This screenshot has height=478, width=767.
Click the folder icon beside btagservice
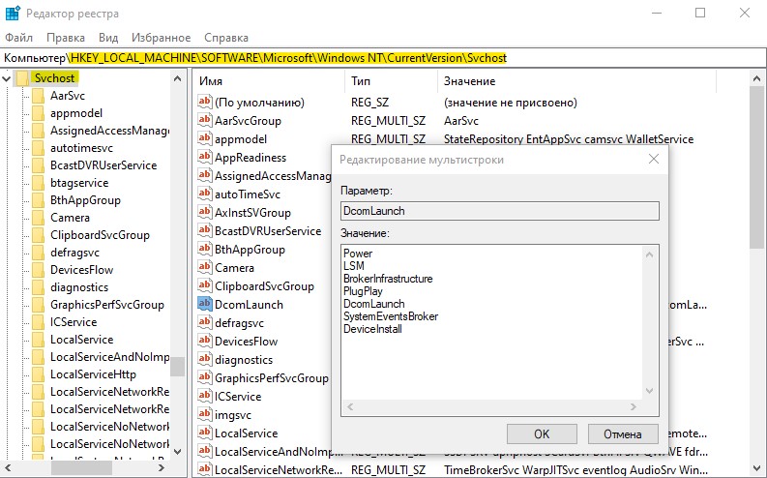[38, 183]
